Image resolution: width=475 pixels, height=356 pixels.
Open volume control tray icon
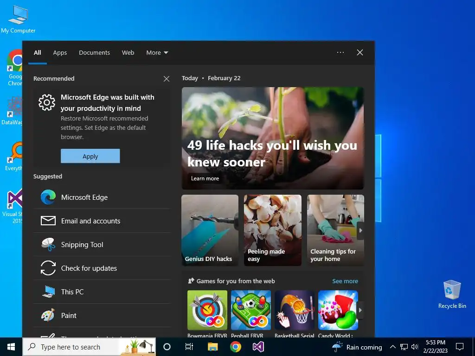415,347
